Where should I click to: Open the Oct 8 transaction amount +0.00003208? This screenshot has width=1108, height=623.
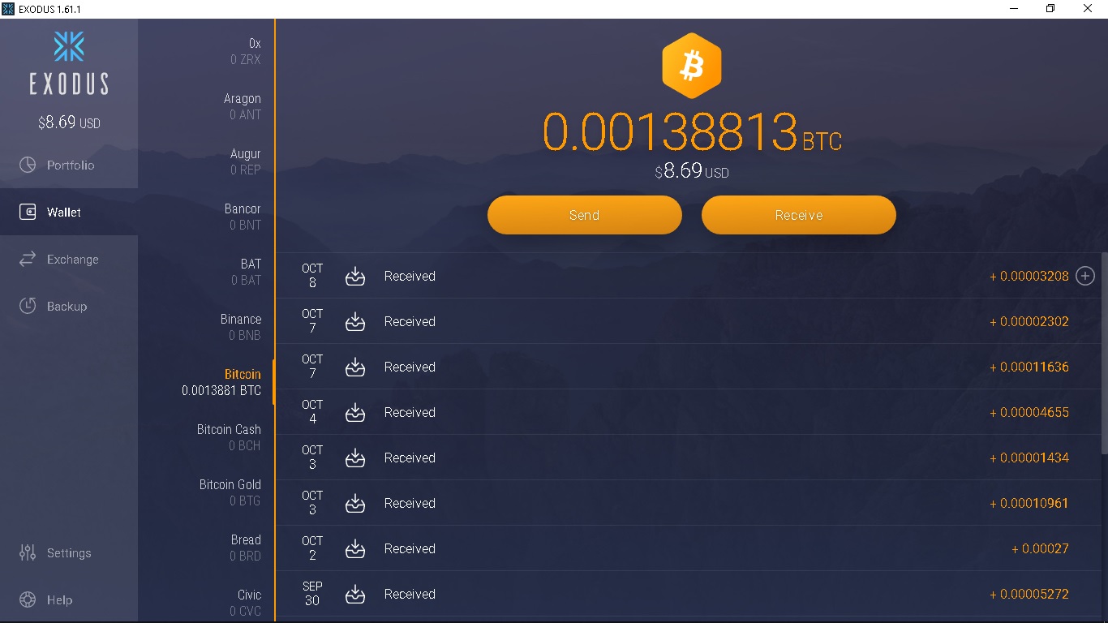pyautogui.click(x=1029, y=276)
